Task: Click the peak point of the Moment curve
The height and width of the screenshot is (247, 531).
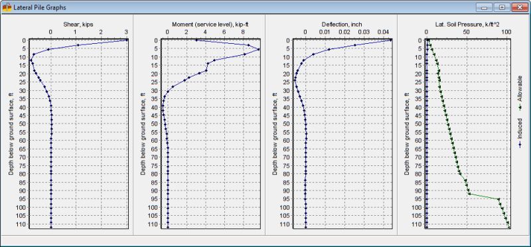Action: click(258, 50)
